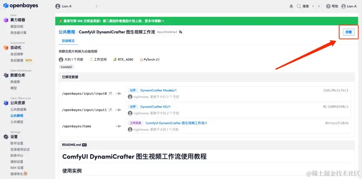The height and width of the screenshot is (179, 362).
Task: Click the 算力容器 section icon
Action: [6, 20]
